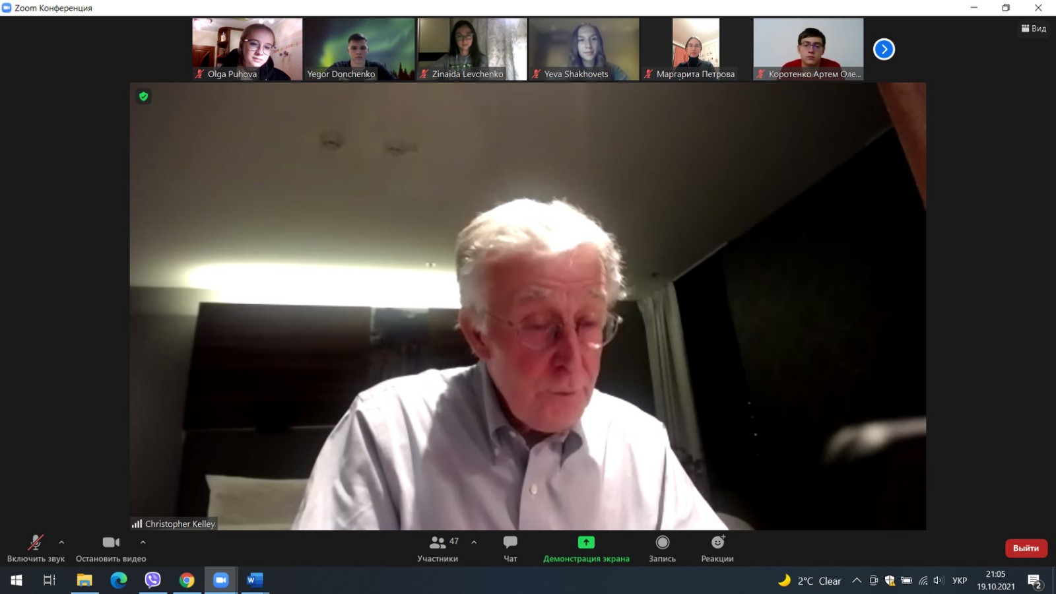
Task: Open File Explorer from taskbar
Action: 84,580
